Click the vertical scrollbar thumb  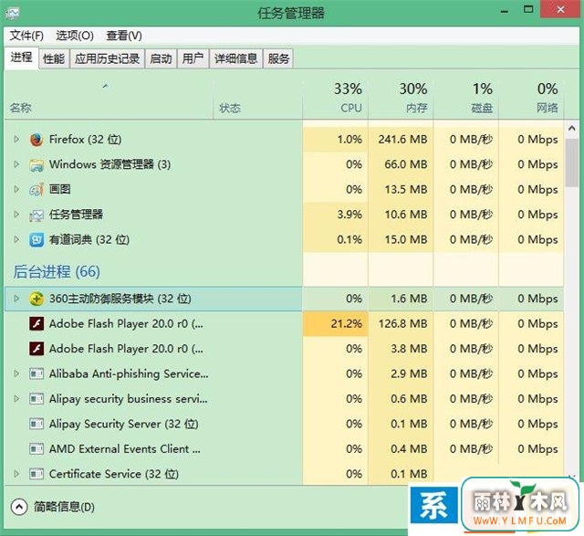(572, 163)
